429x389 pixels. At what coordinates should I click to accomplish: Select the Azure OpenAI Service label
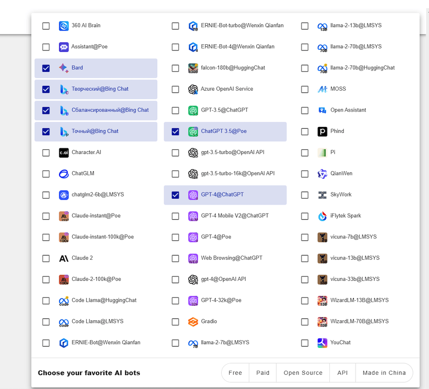coord(227,89)
